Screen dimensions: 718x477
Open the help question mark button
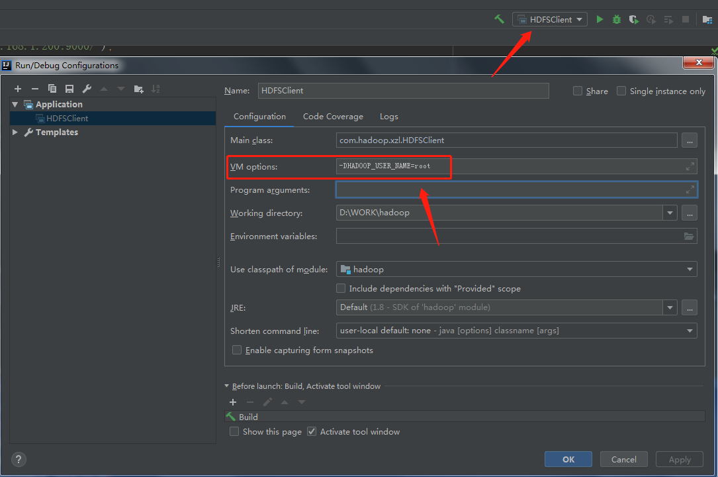19,459
